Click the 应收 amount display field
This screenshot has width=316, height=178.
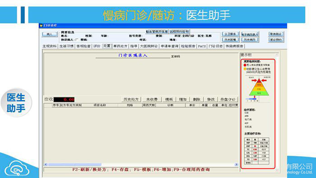coord(64,99)
